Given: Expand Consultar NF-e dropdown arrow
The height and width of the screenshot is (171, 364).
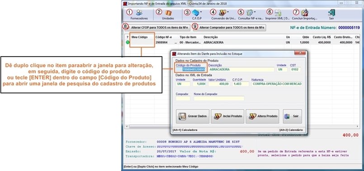Looking at the screenshot, I should 255,12.
